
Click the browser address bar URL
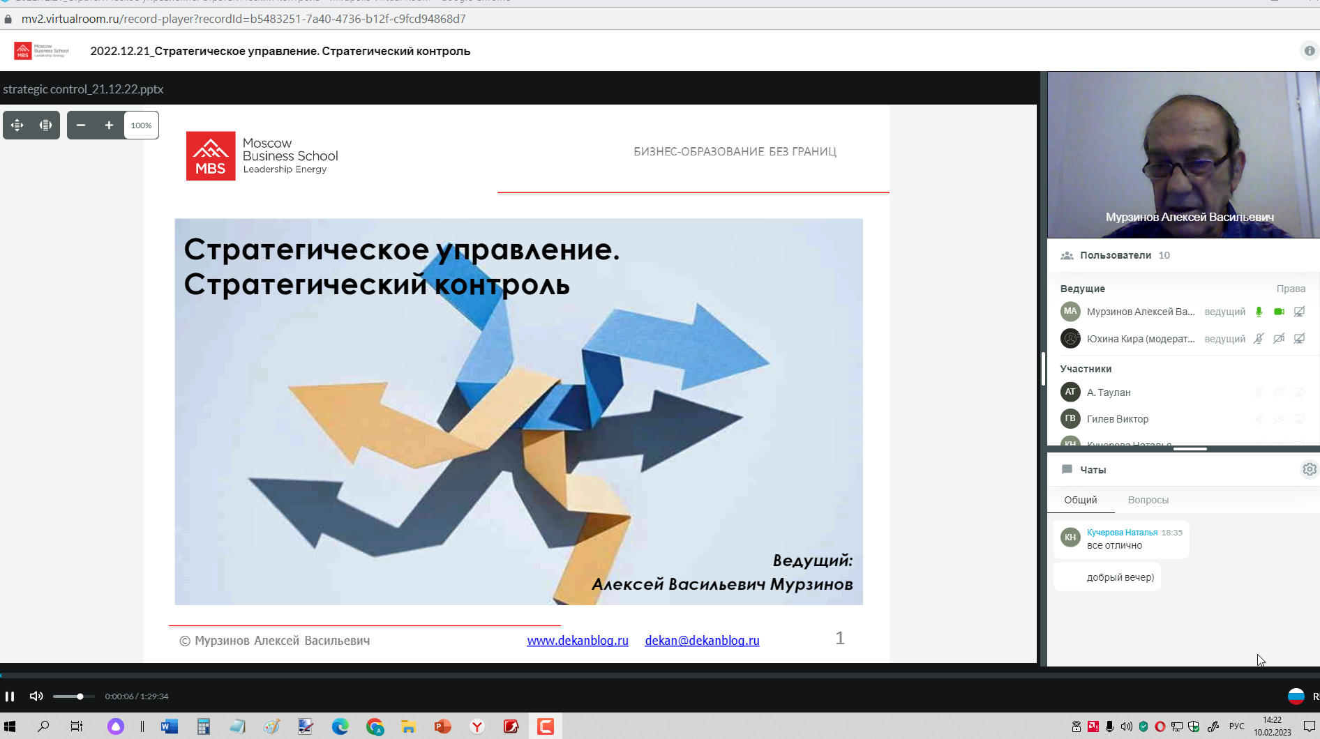[x=243, y=19]
